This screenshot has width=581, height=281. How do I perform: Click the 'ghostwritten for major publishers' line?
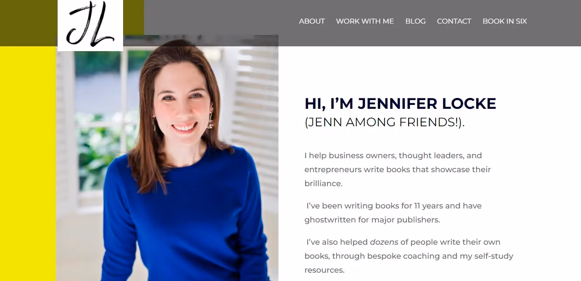point(372,219)
